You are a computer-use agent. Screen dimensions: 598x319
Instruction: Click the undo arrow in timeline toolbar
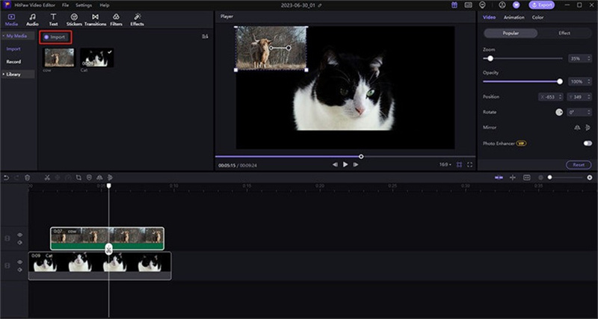[x=7, y=178]
